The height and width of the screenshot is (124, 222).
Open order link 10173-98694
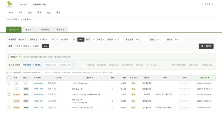38,83
